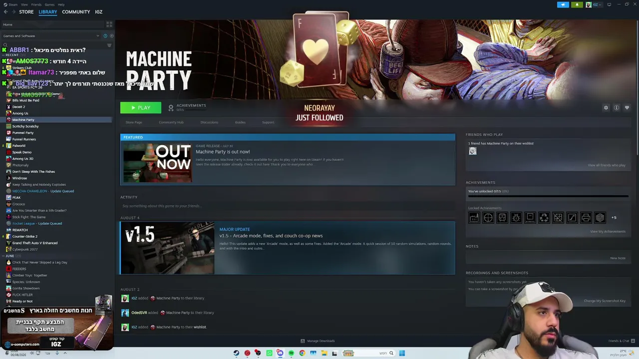Screen dimensions: 639x359
Task: Click the crosshair locked achievement icon
Action: (x=488, y=217)
